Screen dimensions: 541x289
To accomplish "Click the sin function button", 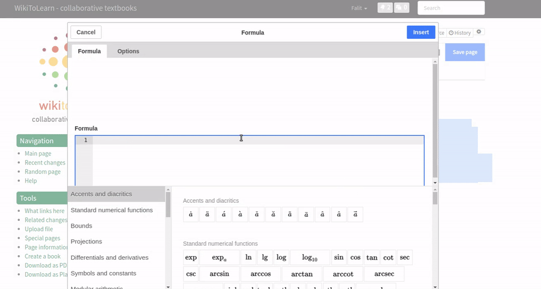I will (x=339, y=257).
